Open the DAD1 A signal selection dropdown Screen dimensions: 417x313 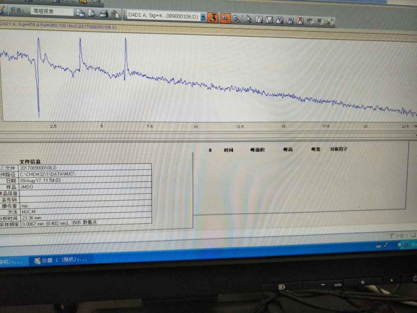(203, 17)
